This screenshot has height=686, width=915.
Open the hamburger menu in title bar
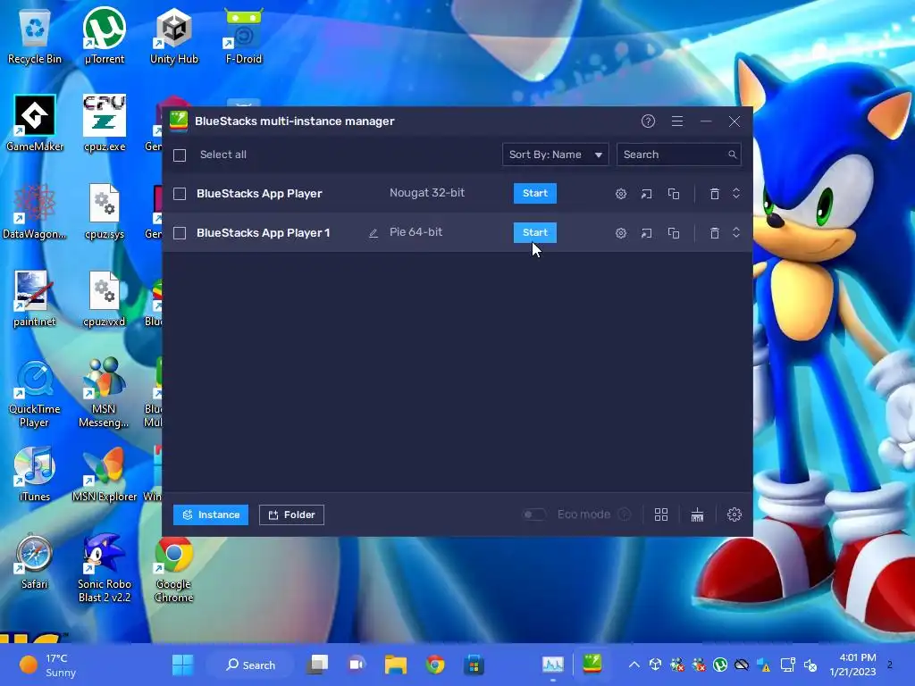677,121
